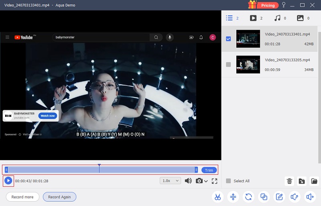This screenshot has width=321, height=206.
Task: Open the edit media metadata tool
Action: [279, 197]
